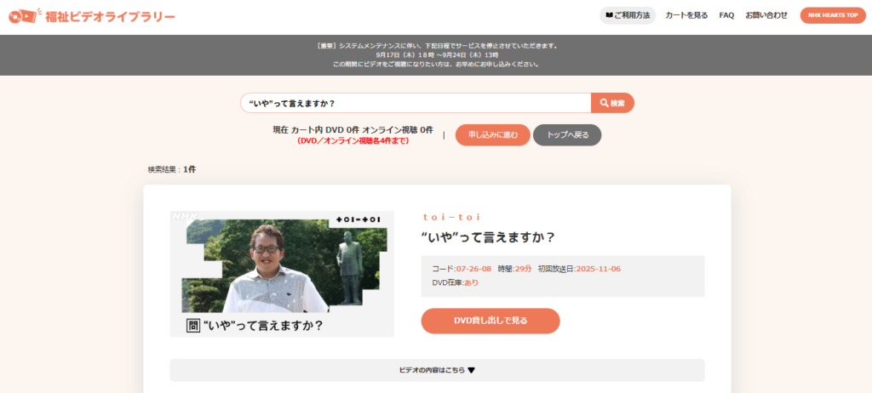Expand the ビデオの内容はこちら section
This screenshot has height=393, width=872.
click(437, 370)
